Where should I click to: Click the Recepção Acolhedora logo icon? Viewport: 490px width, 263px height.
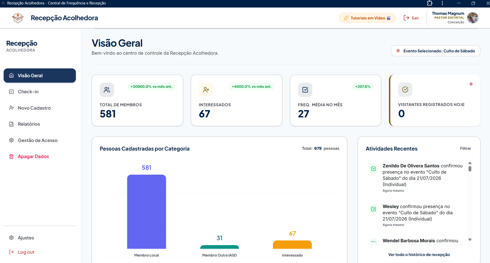coord(18,18)
